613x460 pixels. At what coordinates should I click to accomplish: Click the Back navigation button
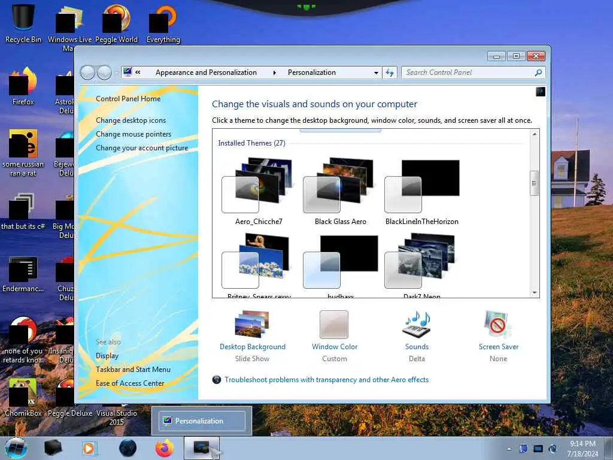pos(87,72)
